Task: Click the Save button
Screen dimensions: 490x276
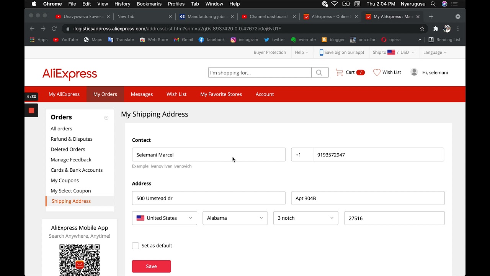Action: tap(152, 266)
